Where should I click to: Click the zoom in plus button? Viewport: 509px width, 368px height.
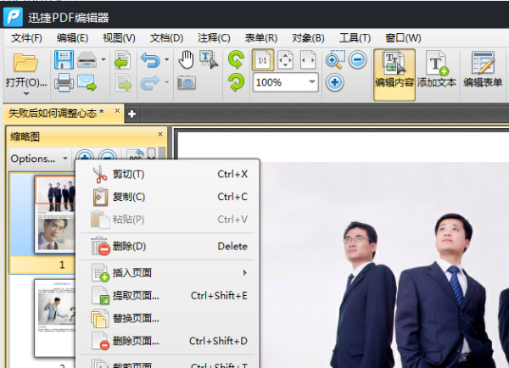point(335,82)
